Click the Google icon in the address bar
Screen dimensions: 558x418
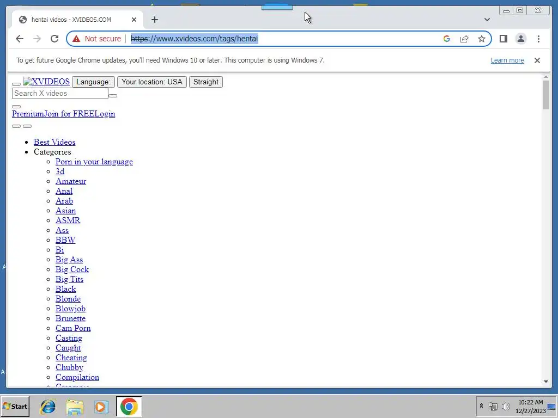click(x=447, y=39)
